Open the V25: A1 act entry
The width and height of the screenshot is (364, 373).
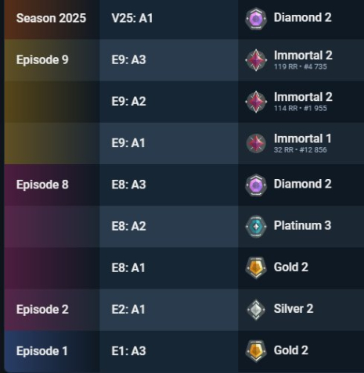pos(132,18)
